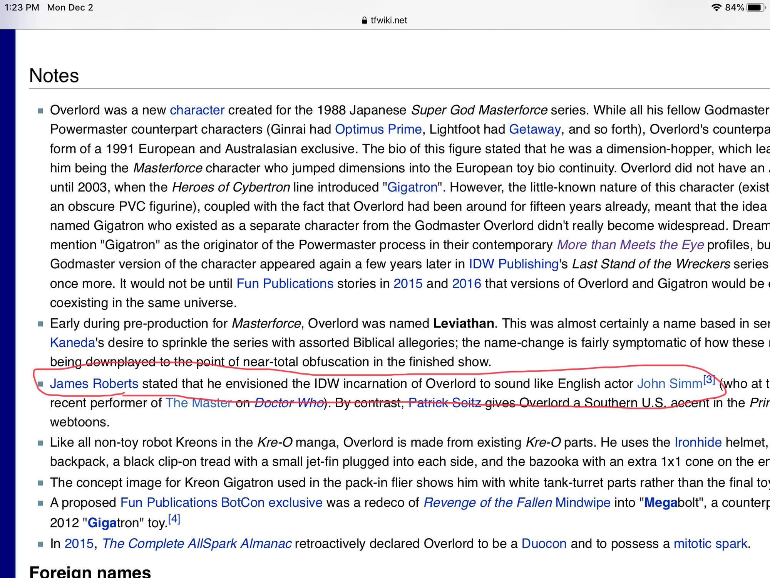
Task: Open the Ironhide link
Action: 698,442
